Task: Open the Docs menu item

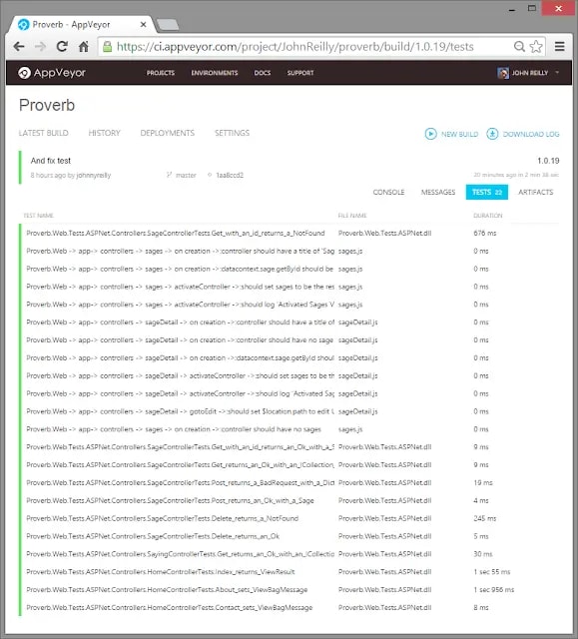Action: (263, 73)
